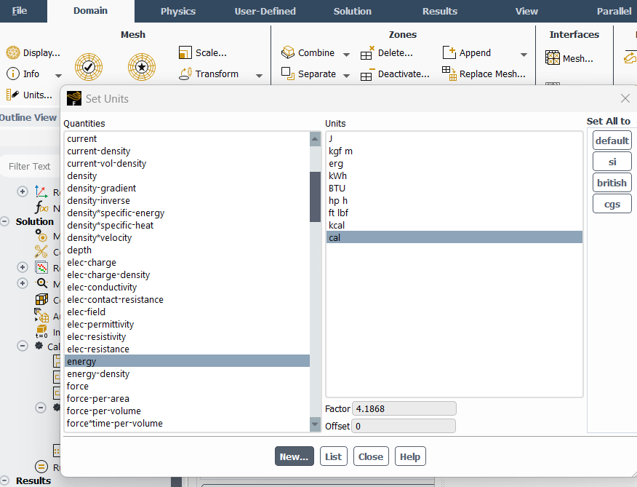Click the Replace Mesh icon
Screen dimensions: 637x487
tap(449, 74)
